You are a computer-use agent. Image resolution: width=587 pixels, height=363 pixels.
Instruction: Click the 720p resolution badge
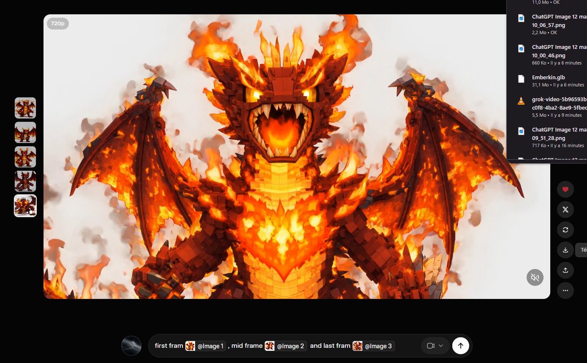coord(58,23)
